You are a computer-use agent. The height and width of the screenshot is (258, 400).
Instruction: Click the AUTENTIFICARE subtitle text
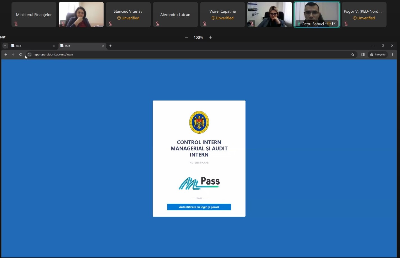[199, 162]
